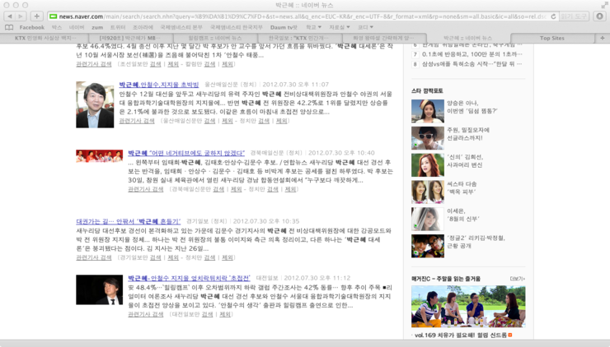Click the browser back arrow button

(8, 16)
